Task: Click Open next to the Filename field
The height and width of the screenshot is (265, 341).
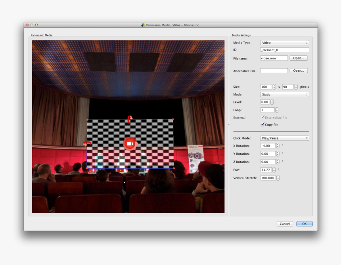Action: tap(299, 58)
